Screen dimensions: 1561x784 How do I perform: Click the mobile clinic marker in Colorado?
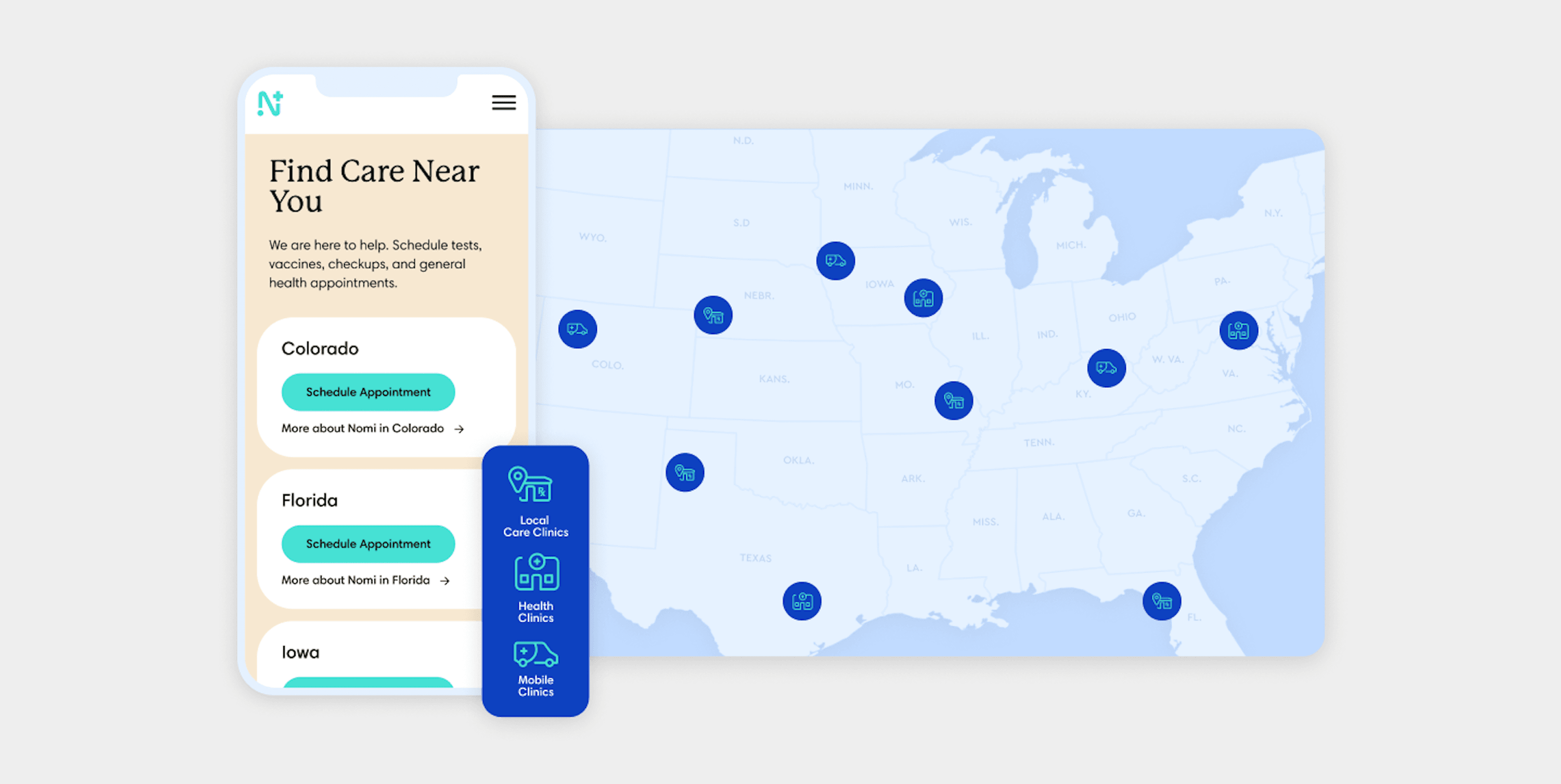click(x=577, y=329)
